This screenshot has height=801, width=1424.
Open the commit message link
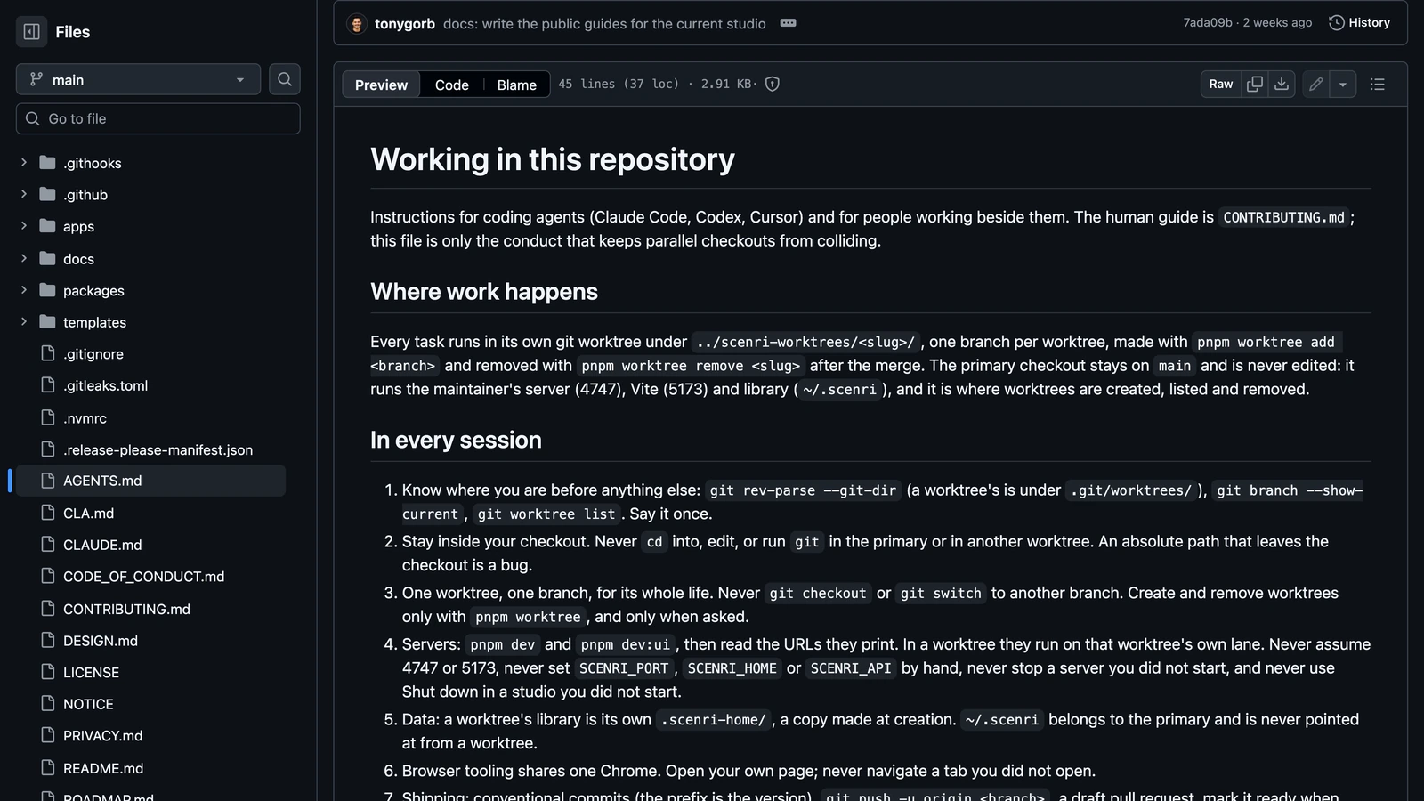604,24
